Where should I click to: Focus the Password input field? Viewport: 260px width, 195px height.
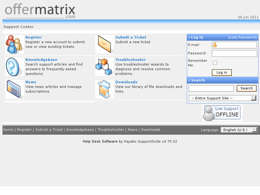point(234,53)
